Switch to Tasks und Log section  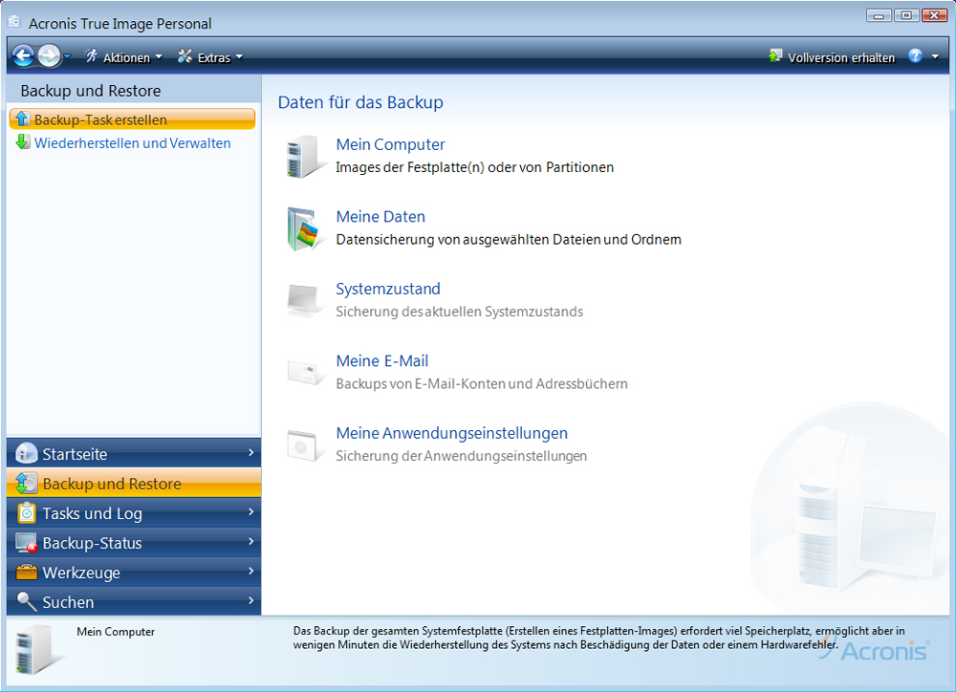pos(134,512)
